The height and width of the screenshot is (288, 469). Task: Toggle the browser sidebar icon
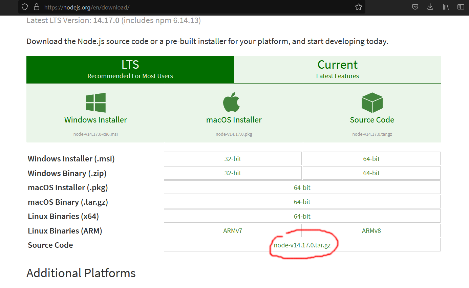click(461, 7)
